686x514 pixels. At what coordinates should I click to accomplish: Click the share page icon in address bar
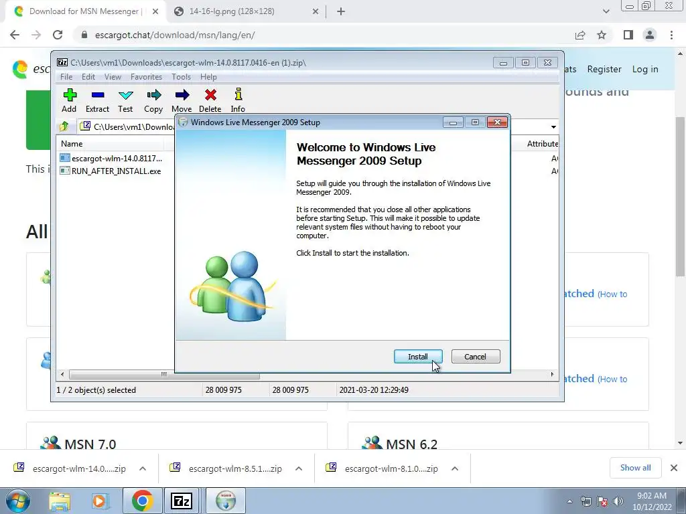(580, 35)
